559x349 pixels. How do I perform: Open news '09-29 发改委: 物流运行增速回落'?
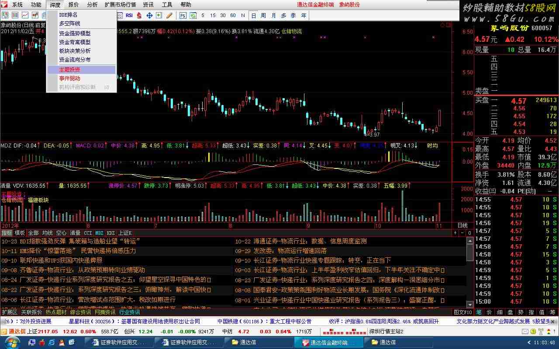pos(281,251)
